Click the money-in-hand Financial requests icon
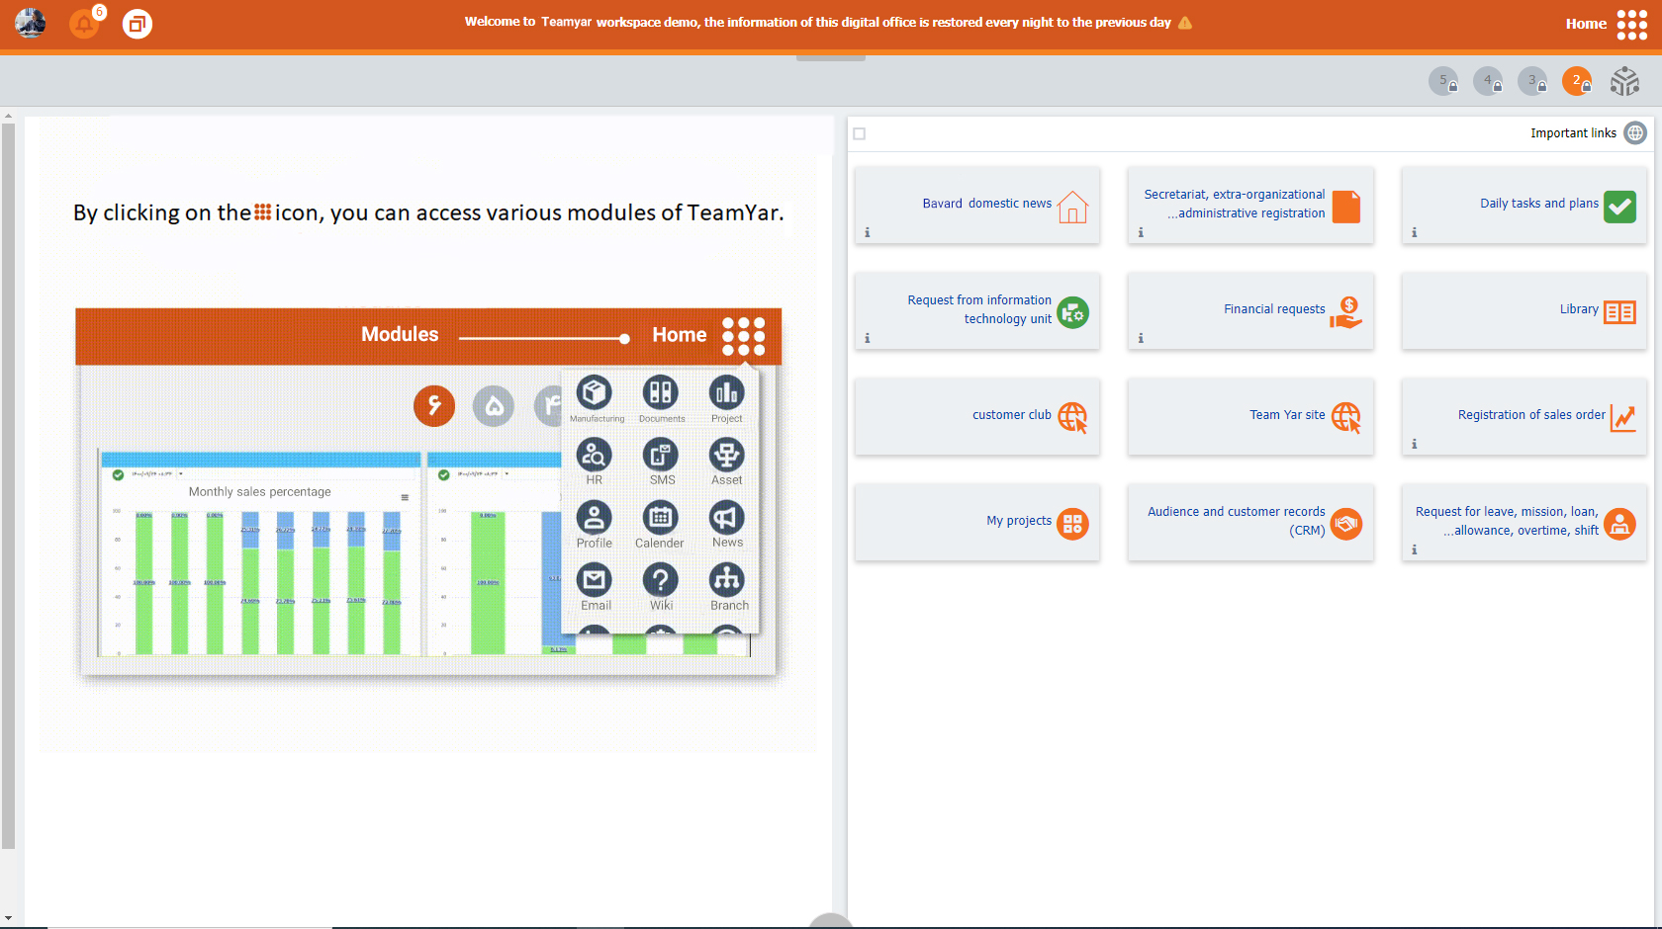The height and width of the screenshot is (929, 1662). (1346, 312)
